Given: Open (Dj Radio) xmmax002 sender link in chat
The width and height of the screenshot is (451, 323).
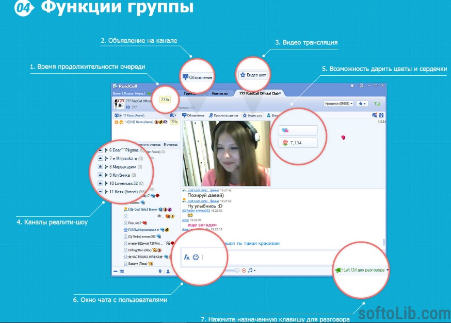Looking at the screenshot, I should [196, 211].
